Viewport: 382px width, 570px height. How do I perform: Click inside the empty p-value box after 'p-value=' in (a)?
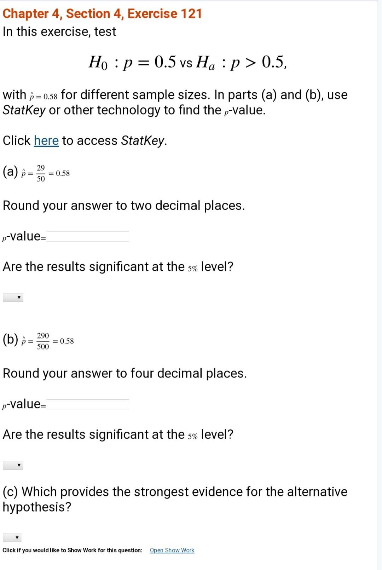point(88,236)
